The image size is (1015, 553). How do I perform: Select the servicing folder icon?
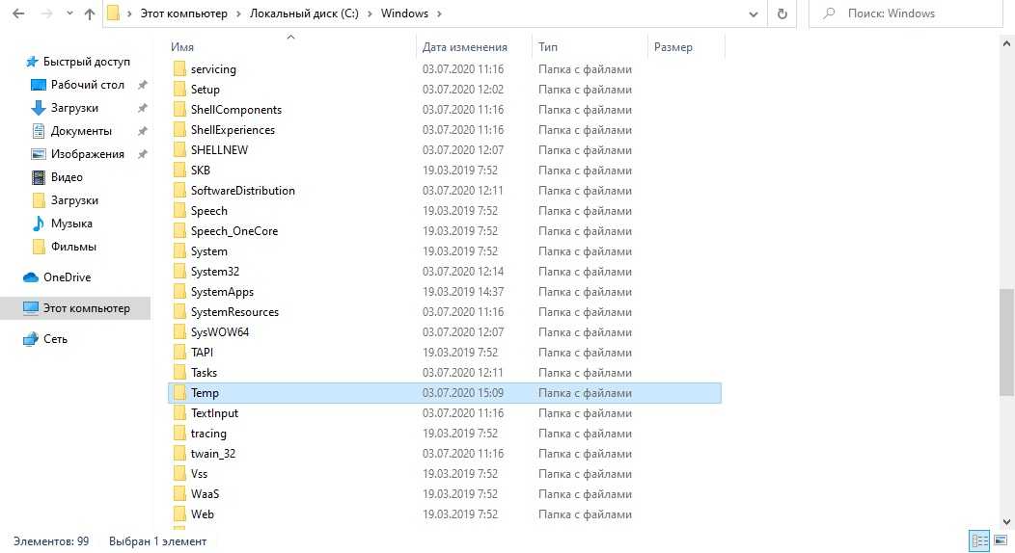point(179,69)
